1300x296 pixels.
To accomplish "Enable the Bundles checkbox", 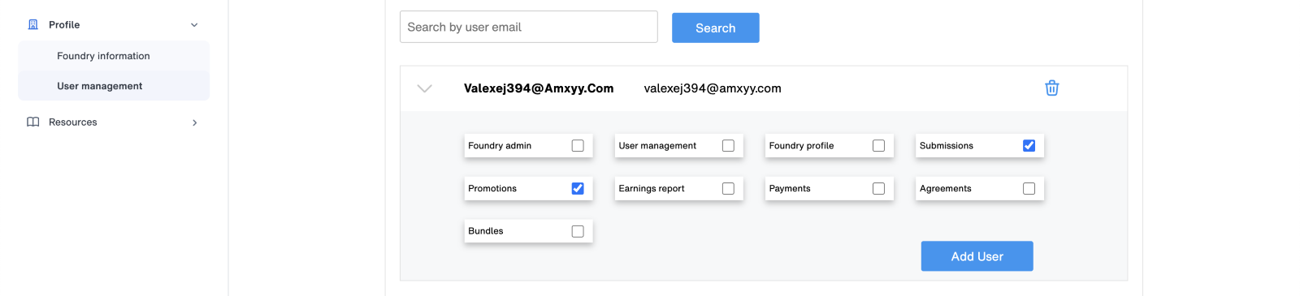I will click(x=578, y=231).
